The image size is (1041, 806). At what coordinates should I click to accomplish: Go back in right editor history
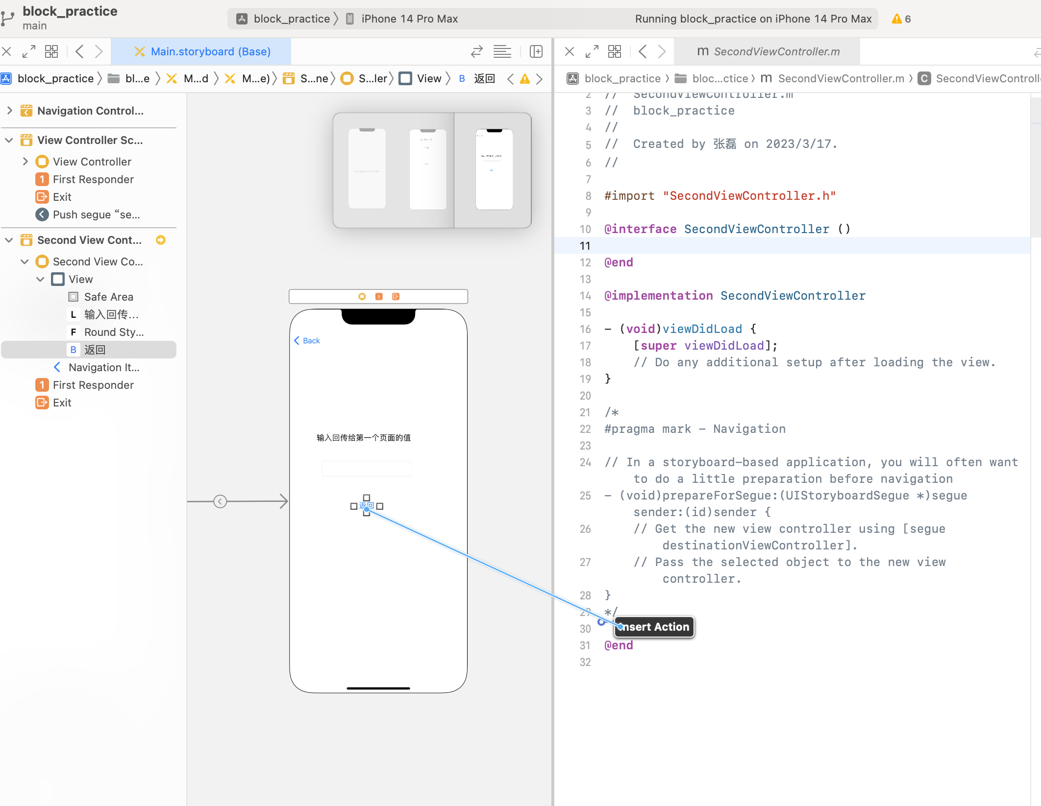point(643,51)
